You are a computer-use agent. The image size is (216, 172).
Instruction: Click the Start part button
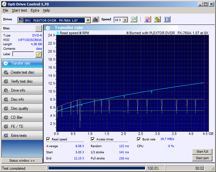click(x=202, y=158)
